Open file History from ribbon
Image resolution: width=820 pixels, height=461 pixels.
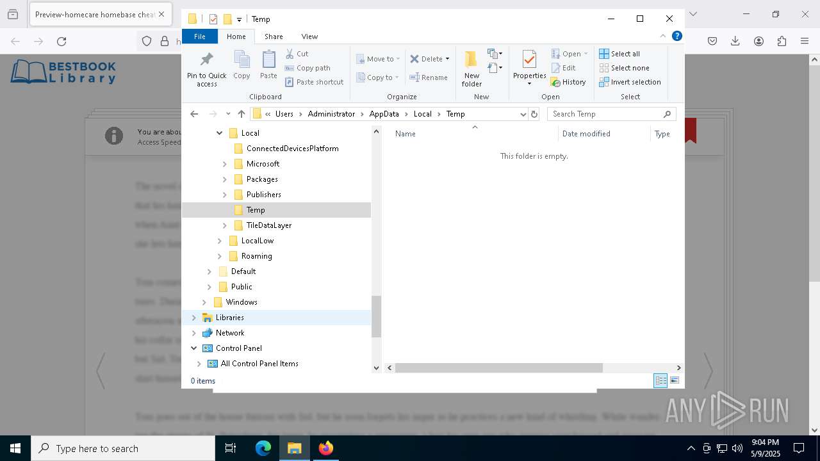point(568,82)
